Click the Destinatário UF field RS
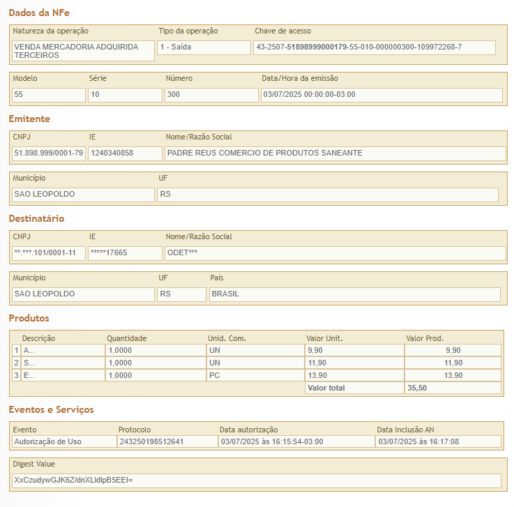The width and height of the screenshot is (514, 507). point(181,294)
